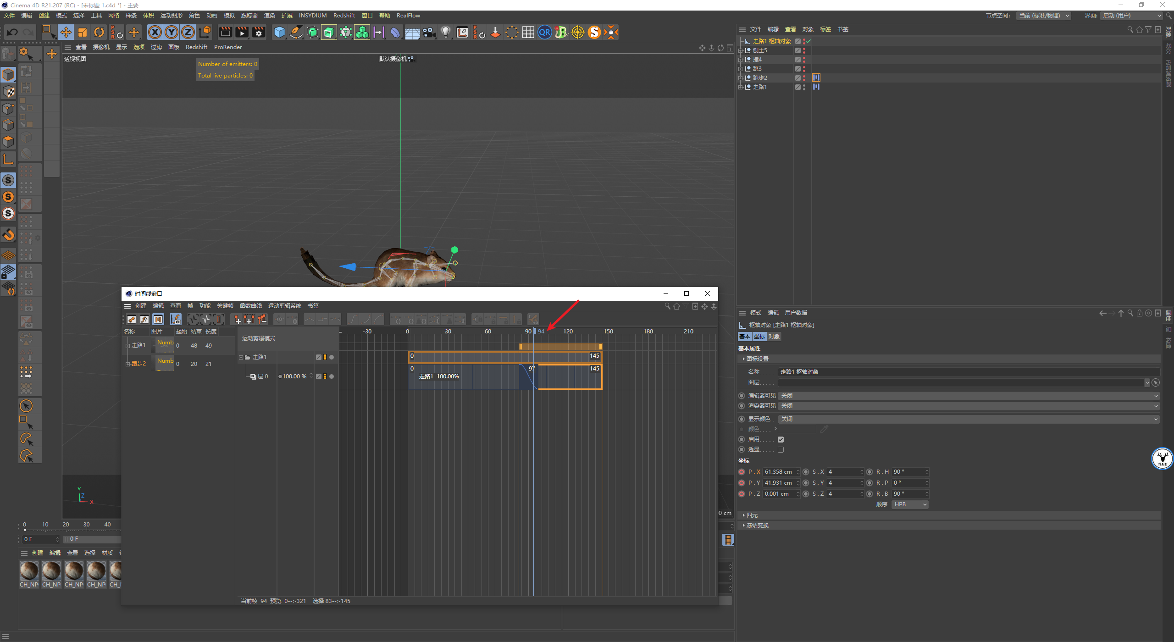Click the P.X coordinate input field

tap(779, 472)
